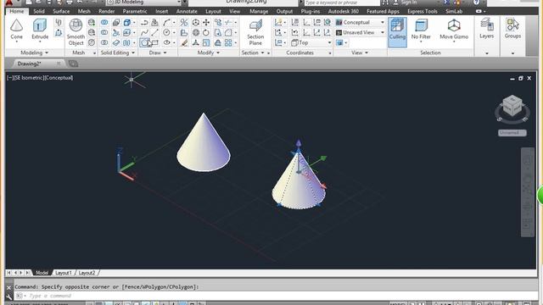
Task: Open the Solid ribbon tab
Action: [x=39, y=11]
